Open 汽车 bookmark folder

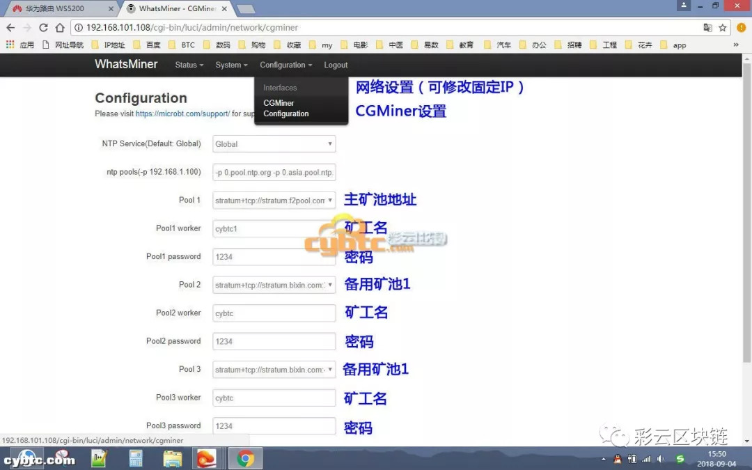click(497, 45)
